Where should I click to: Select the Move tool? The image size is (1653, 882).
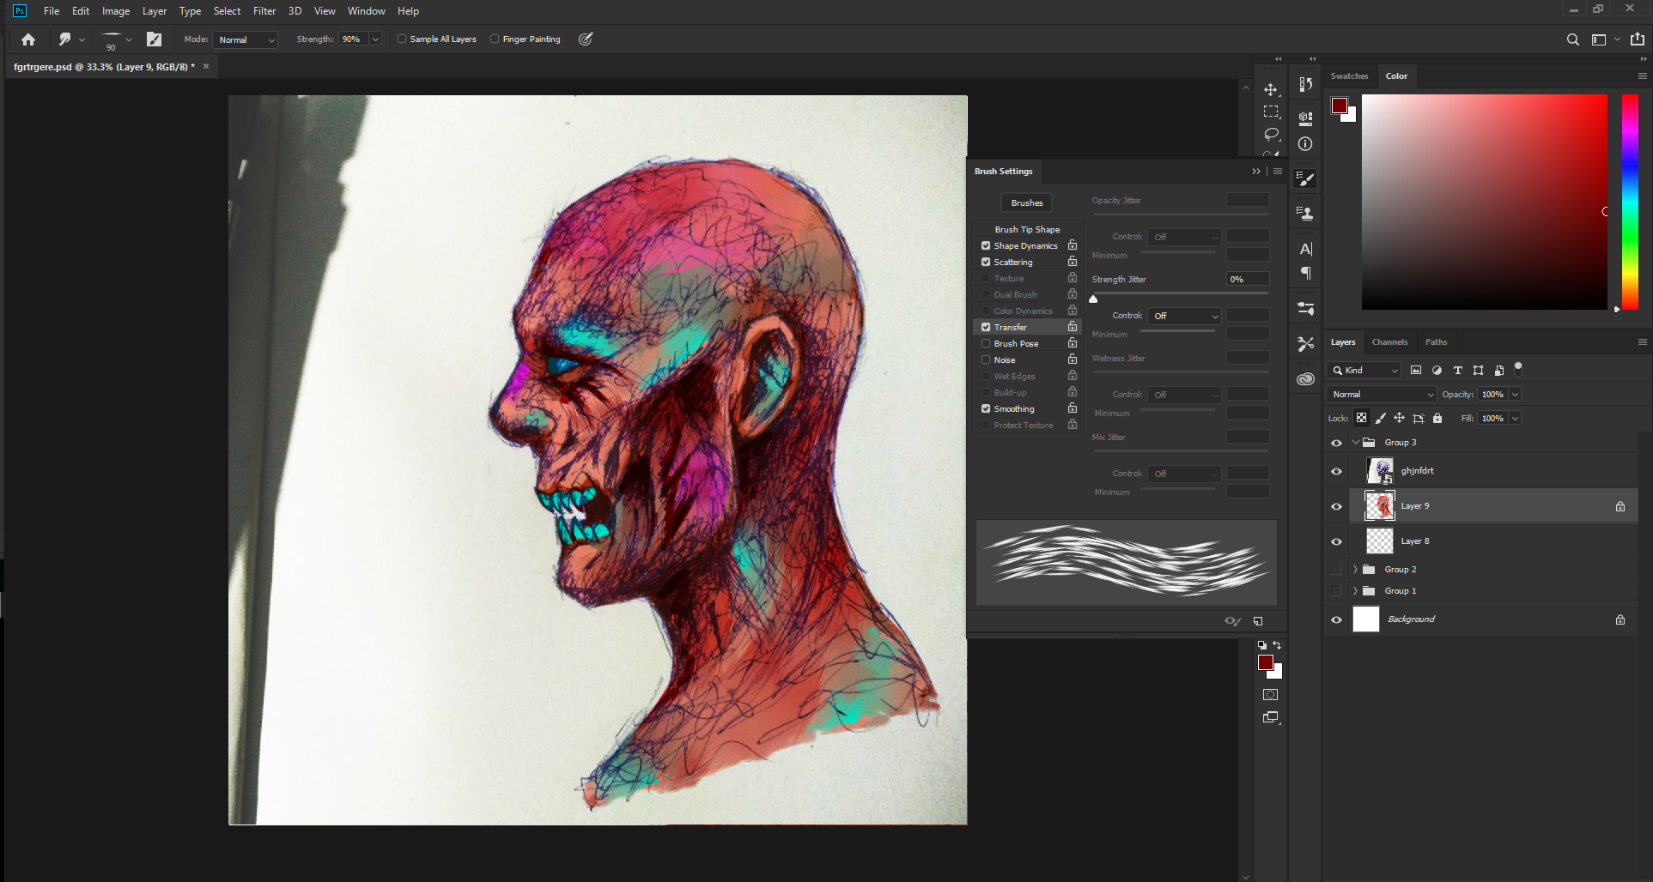1271,89
